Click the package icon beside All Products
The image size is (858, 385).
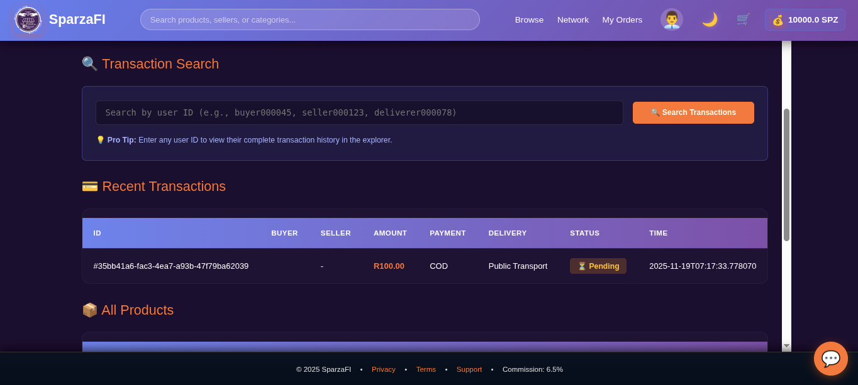(89, 310)
